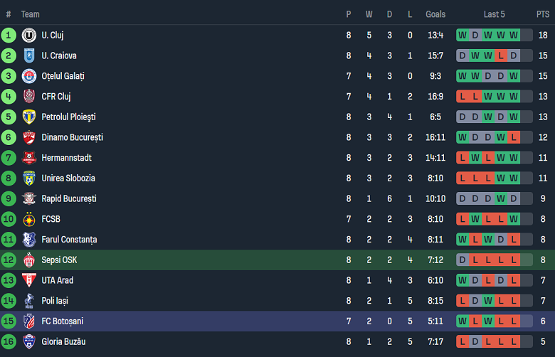This screenshot has width=555, height=357.
Task: Click the FCSB club logo
Action: pyautogui.click(x=29, y=219)
